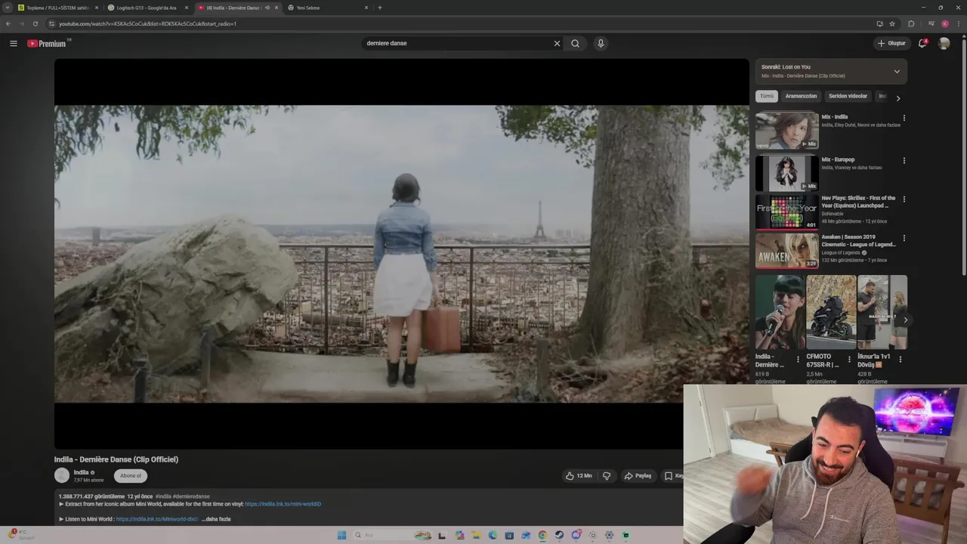This screenshot has width=967, height=544.
Task: Open the site info icon in the address bar
Action: (51, 23)
